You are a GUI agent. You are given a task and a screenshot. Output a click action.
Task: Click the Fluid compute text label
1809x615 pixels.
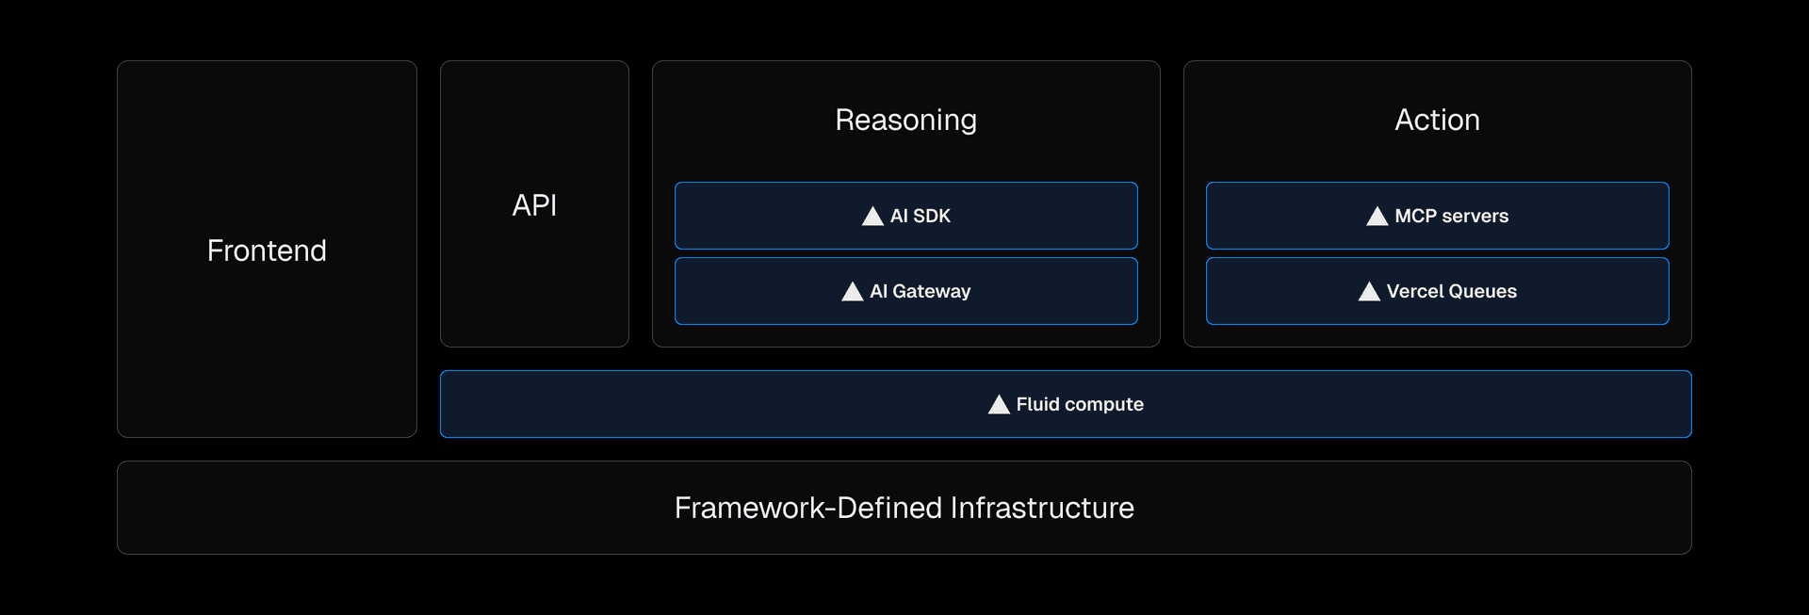coord(1080,404)
